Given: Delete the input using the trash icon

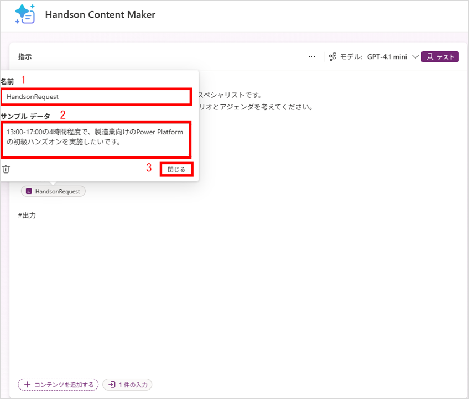Looking at the screenshot, I should coord(6,169).
